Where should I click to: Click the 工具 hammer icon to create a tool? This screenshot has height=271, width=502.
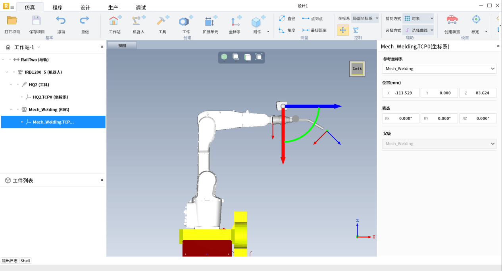[162, 21]
